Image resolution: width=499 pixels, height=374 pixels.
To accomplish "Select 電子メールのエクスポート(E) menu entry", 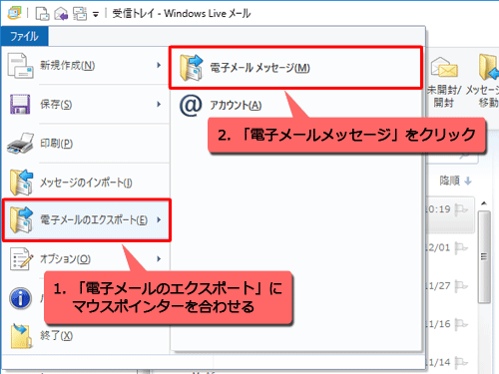I will 87,220.
